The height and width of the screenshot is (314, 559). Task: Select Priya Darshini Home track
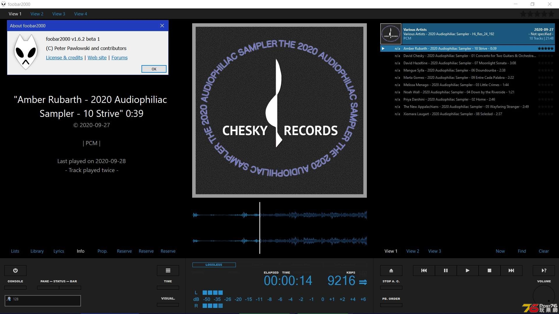tap(468, 99)
